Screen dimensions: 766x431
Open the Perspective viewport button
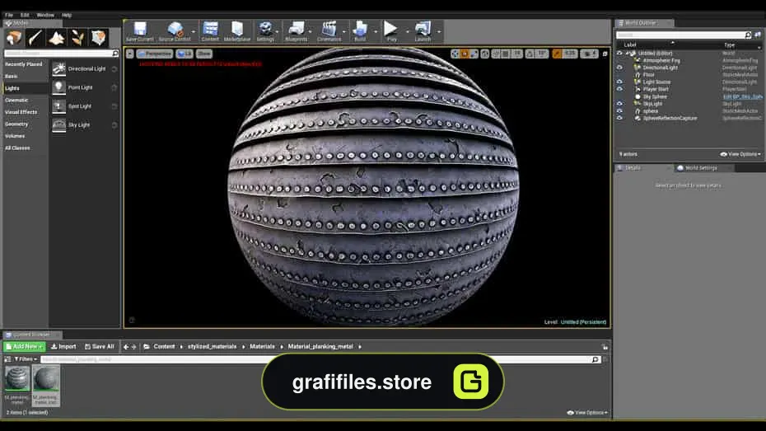coord(154,54)
